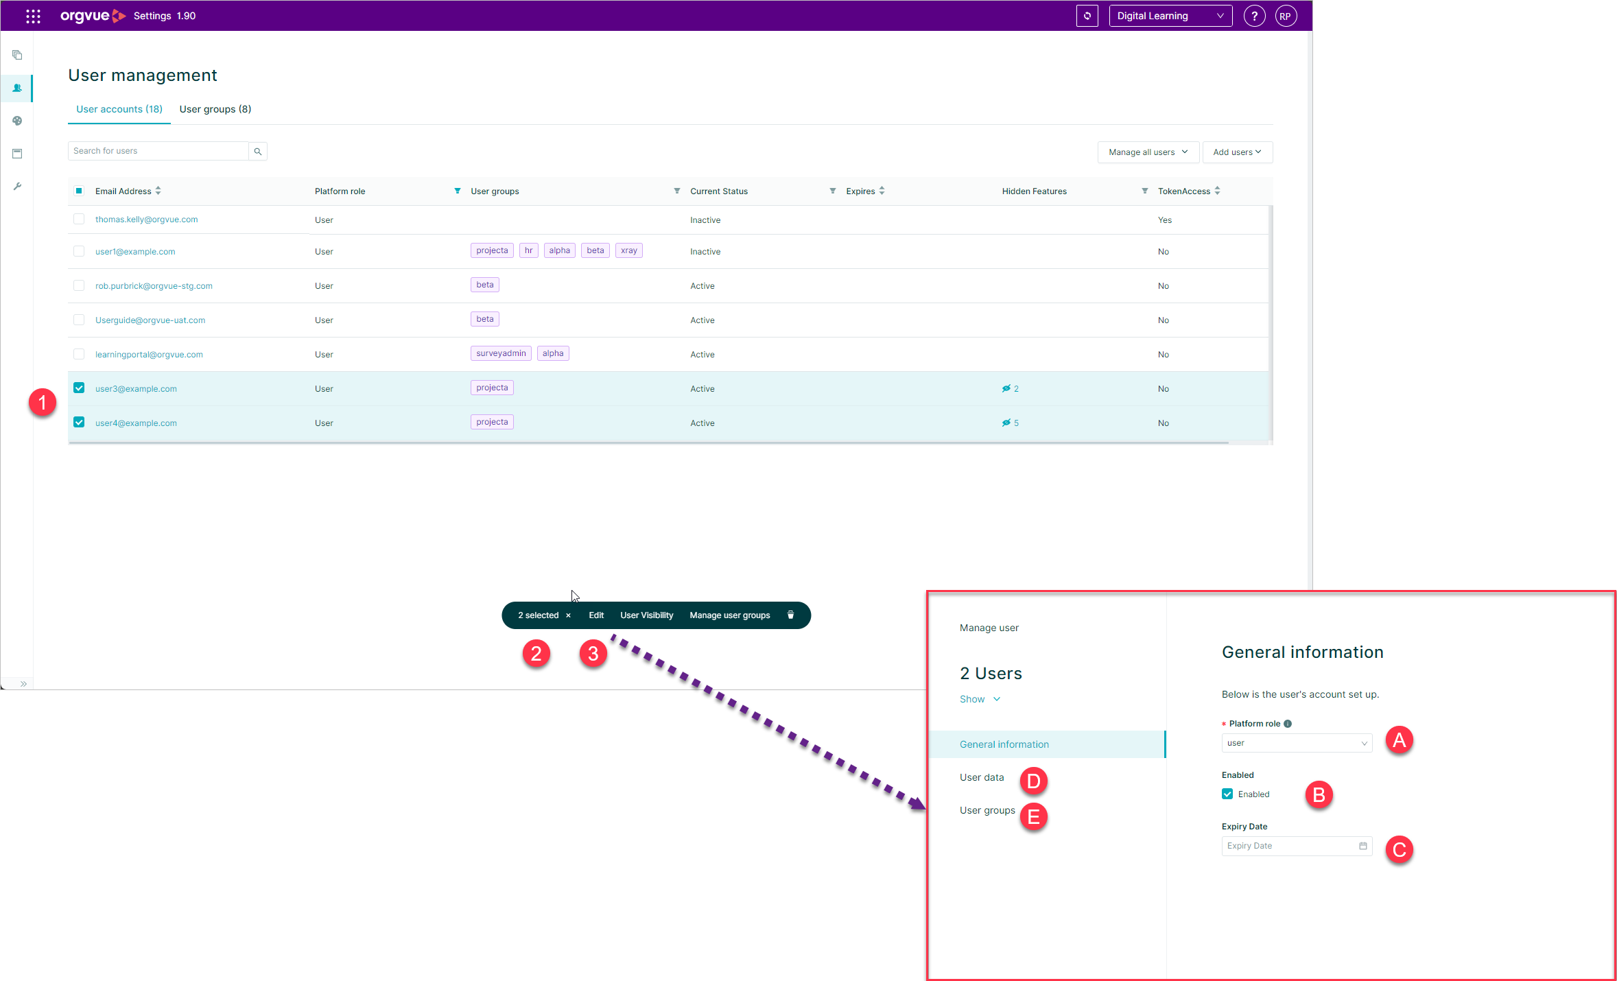Click the Current Status filter icon
The image size is (1617, 981).
(x=833, y=191)
